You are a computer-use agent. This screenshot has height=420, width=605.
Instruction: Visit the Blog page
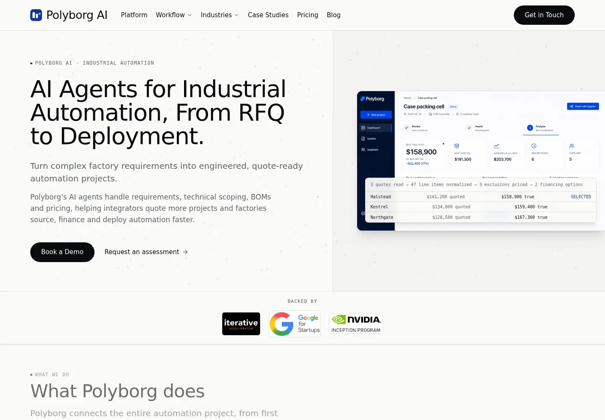[x=334, y=15]
